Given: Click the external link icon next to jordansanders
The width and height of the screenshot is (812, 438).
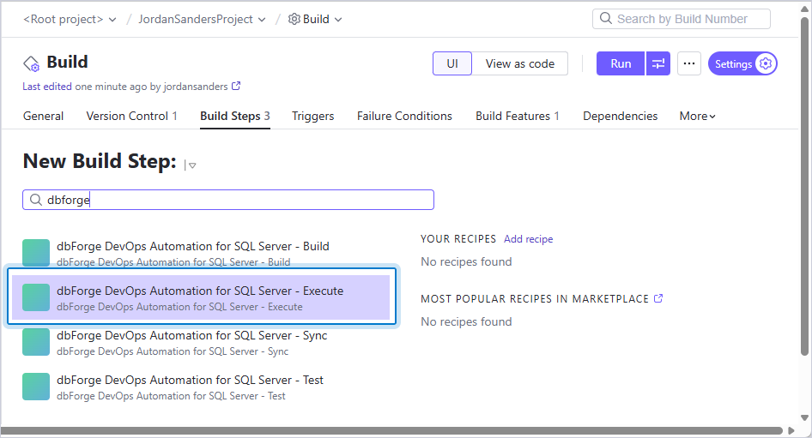Looking at the screenshot, I should pos(236,86).
